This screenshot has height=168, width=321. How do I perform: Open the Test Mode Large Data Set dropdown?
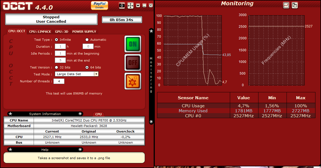[x=76, y=74]
